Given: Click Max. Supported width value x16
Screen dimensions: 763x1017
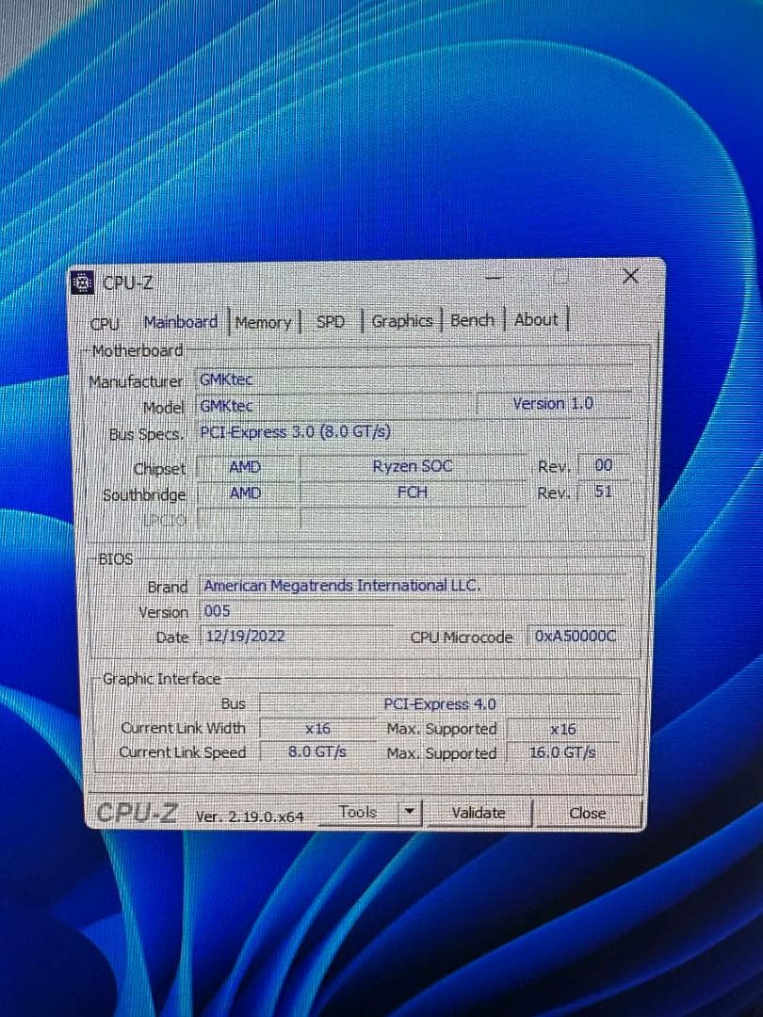Looking at the screenshot, I should 563,729.
